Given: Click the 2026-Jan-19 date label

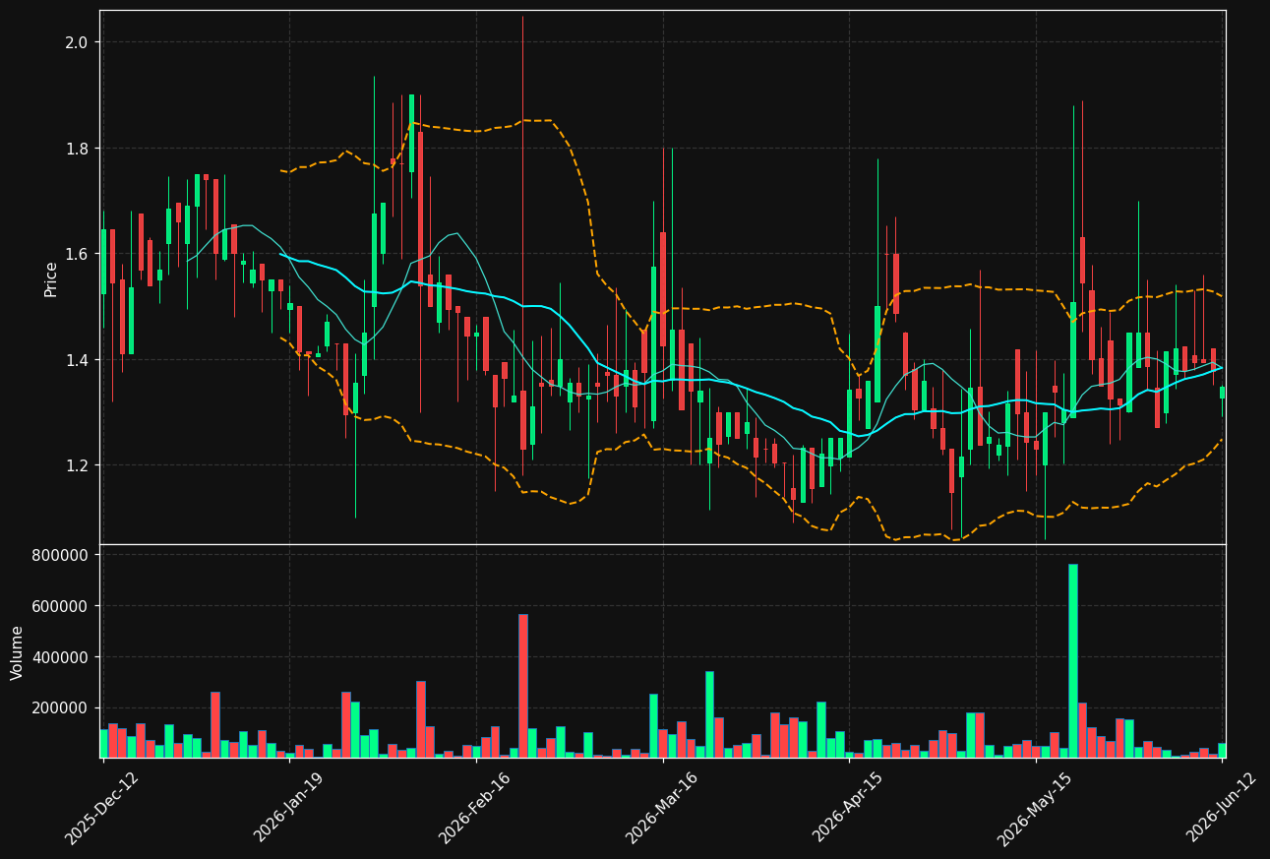Looking at the screenshot, I should click(289, 808).
